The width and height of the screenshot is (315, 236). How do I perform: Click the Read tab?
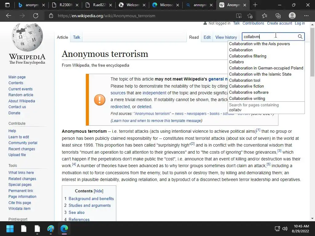(x=194, y=37)
